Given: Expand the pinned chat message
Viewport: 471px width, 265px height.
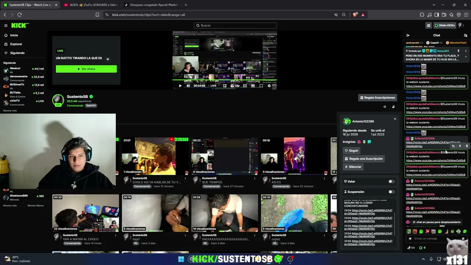Looking at the screenshot, I should click(x=466, y=57).
